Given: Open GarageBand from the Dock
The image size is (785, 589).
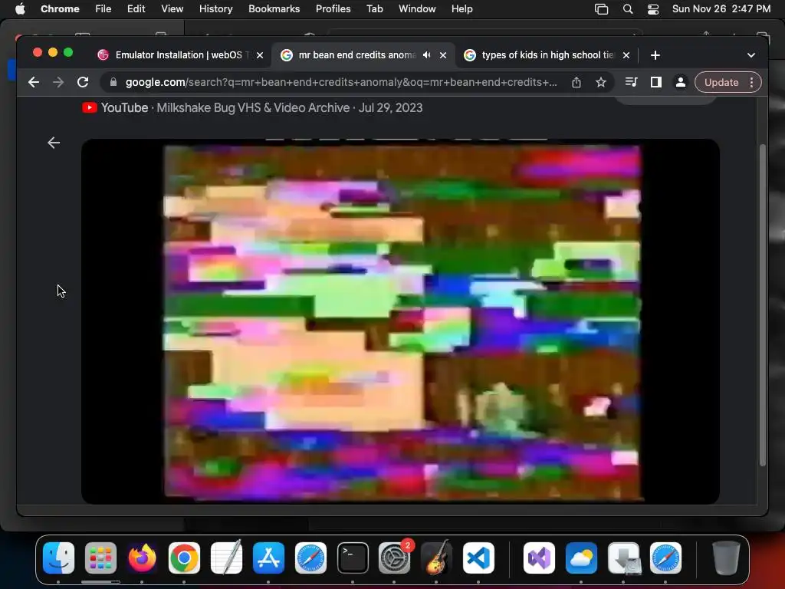Looking at the screenshot, I should 437,558.
